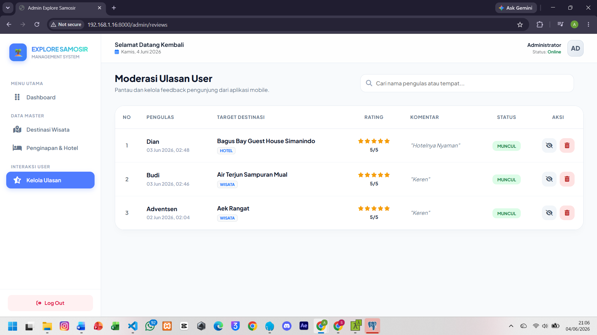The width and height of the screenshot is (597, 335).
Task: Select the Kelola Ulasan menu item
Action: click(50, 180)
